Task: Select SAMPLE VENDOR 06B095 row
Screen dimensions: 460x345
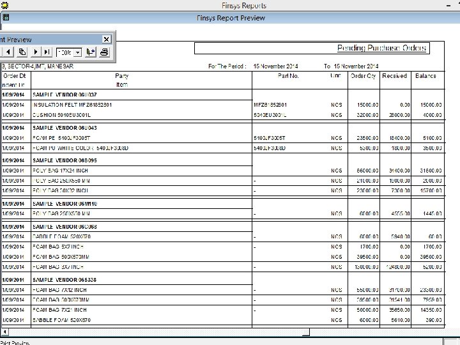Action: click(65, 160)
